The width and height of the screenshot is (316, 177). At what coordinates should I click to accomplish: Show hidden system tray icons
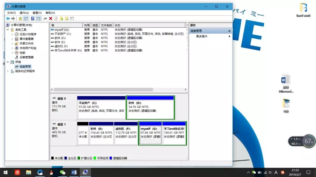[248, 172]
